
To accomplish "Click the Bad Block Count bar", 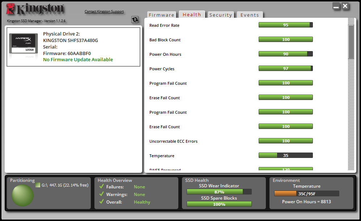I will [x=286, y=39].
